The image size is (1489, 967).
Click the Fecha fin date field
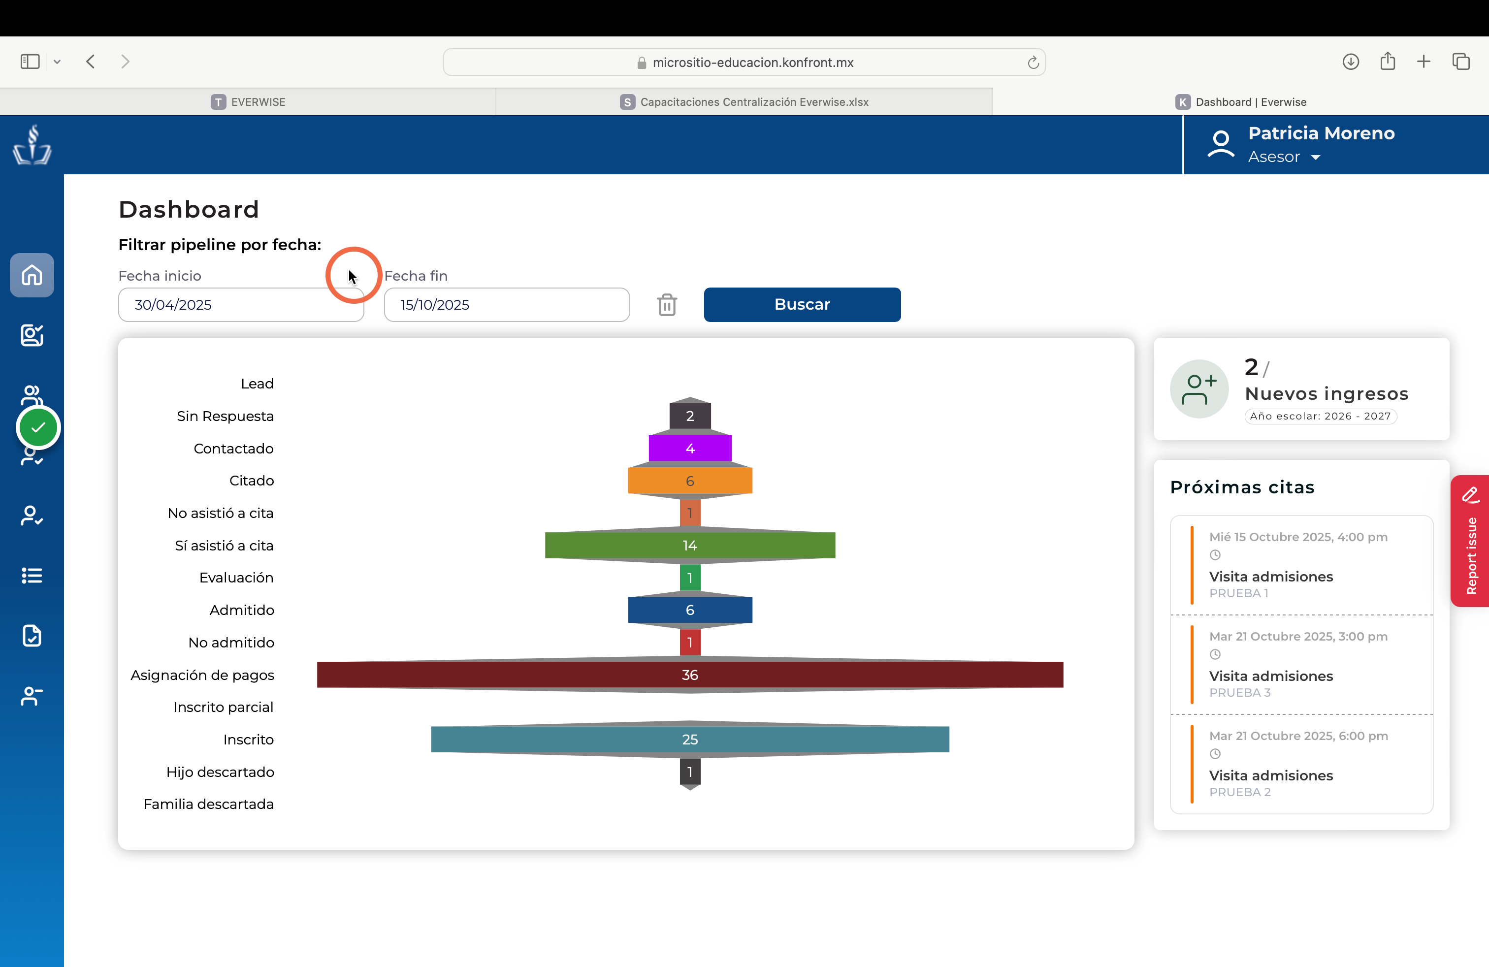[x=507, y=305]
